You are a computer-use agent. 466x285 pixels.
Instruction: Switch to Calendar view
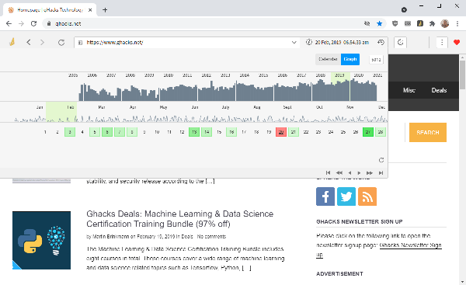(328, 59)
